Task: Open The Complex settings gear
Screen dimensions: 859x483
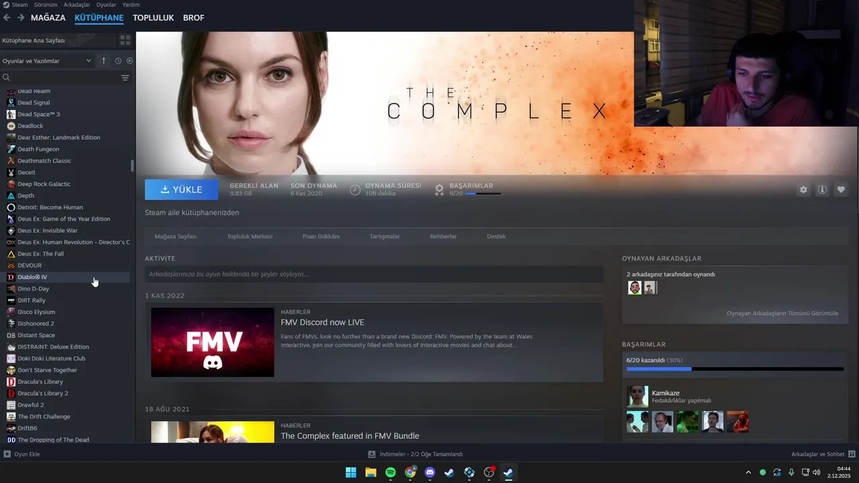Action: tap(803, 190)
